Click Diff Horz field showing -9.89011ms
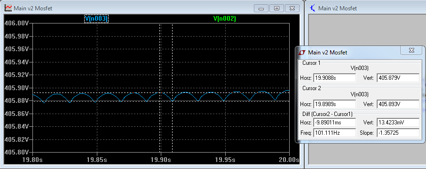This screenshot has width=426, height=169. coord(334,123)
